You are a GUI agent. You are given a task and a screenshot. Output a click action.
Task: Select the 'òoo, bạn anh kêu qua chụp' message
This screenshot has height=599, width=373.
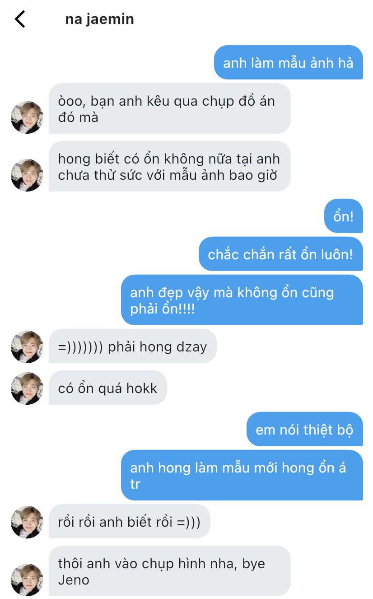[170, 108]
